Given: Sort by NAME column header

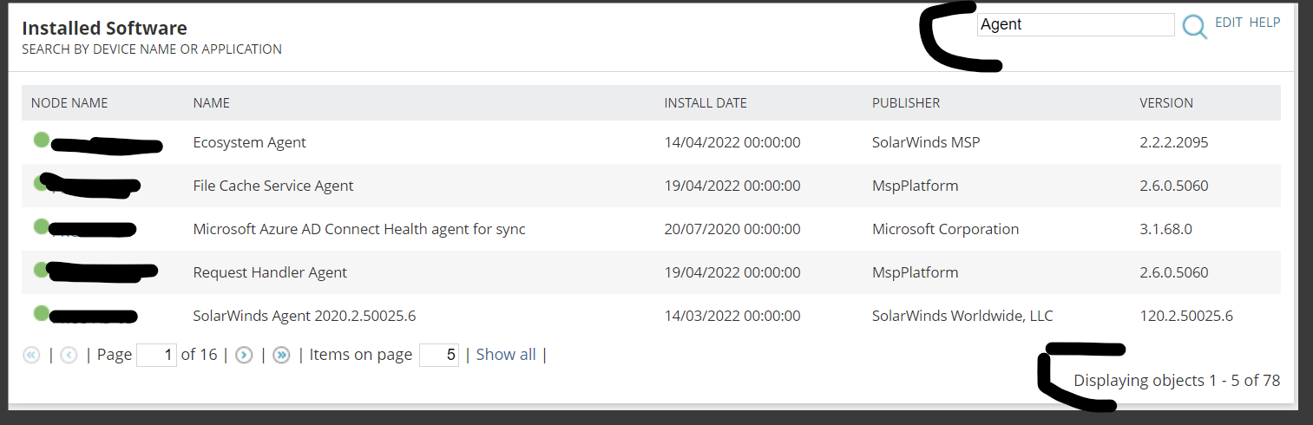Looking at the screenshot, I should (212, 103).
